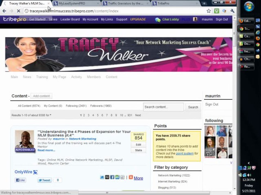Screen dimensions: 261x195
Task: Open the Main tribe tab
Action: click(x=14, y=77)
